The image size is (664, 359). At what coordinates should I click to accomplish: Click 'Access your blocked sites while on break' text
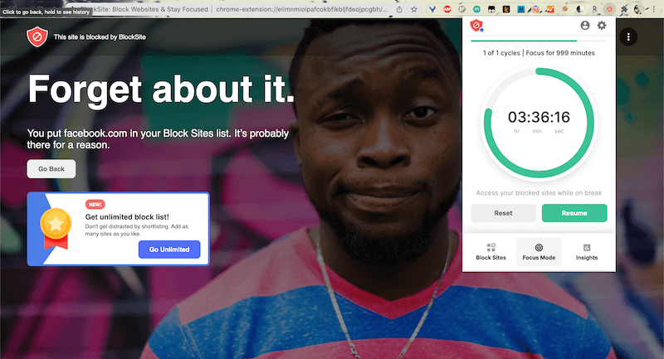tap(539, 193)
